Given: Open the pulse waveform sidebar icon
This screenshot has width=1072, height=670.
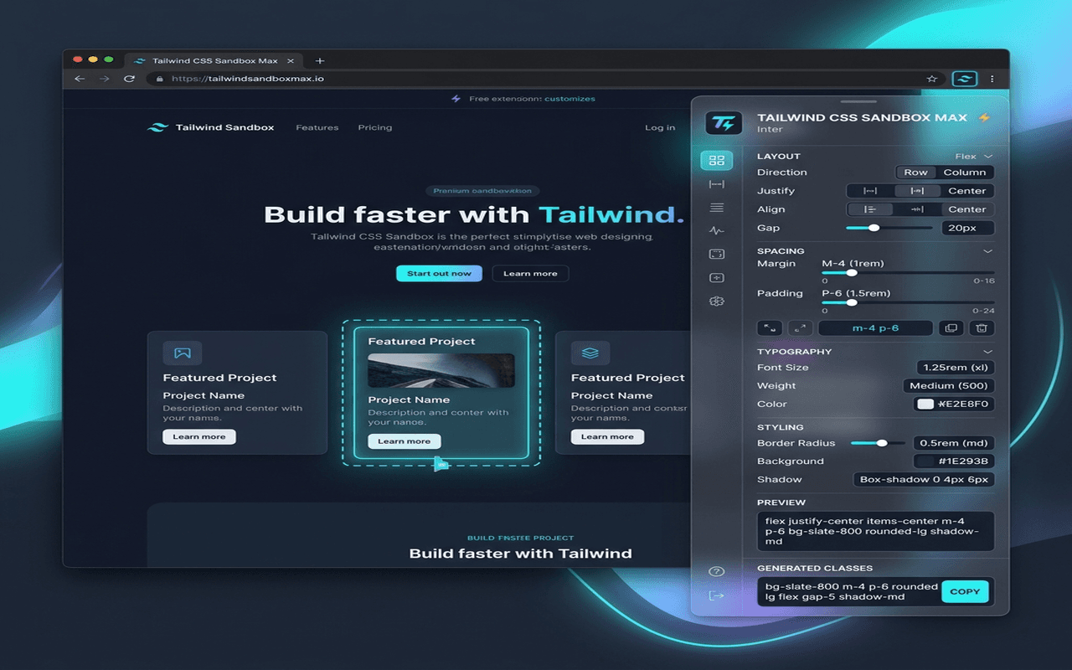Looking at the screenshot, I should pyautogui.click(x=716, y=230).
